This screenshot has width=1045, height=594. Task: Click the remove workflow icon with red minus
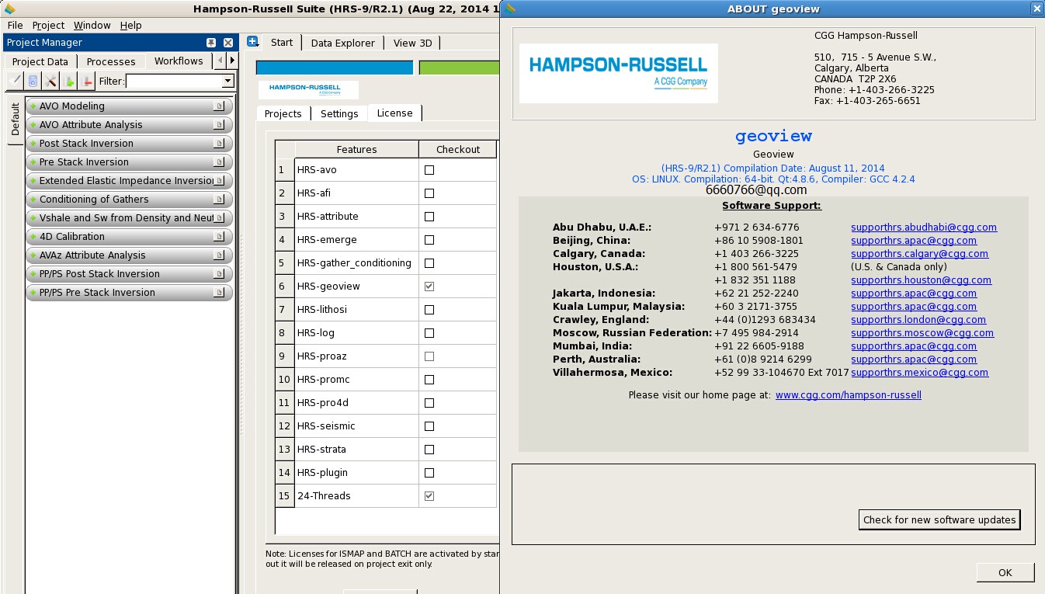point(87,81)
